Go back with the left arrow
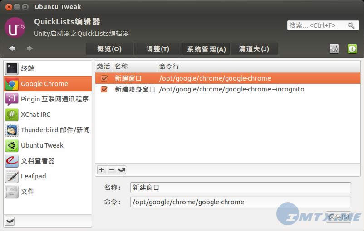Image resolution: width=364 pixels, height=231 pixels. [12, 48]
